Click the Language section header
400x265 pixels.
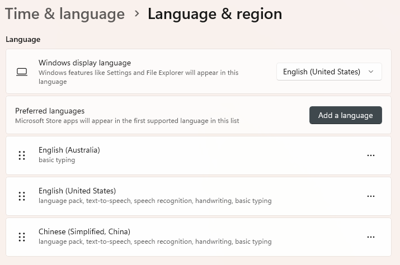tap(23, 39)
